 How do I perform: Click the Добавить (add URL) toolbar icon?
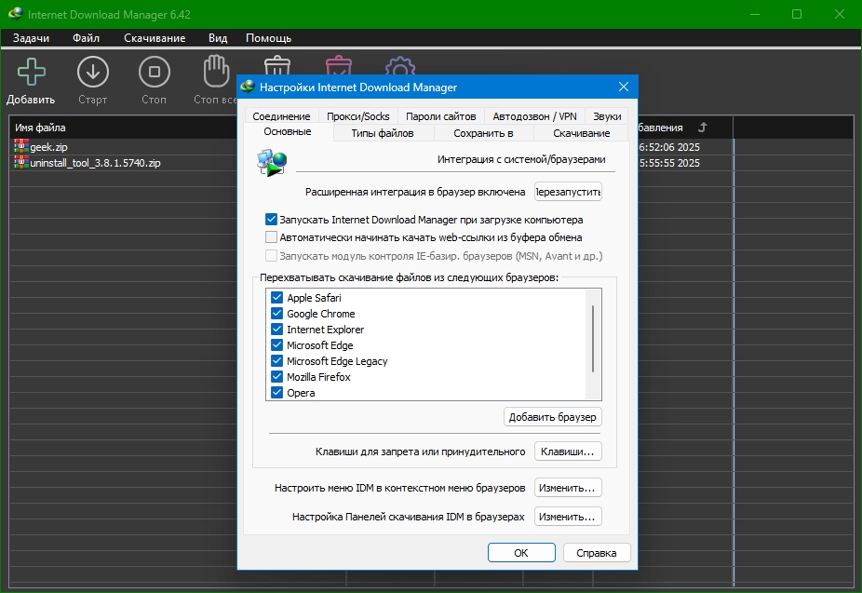(x=32, y=72)
